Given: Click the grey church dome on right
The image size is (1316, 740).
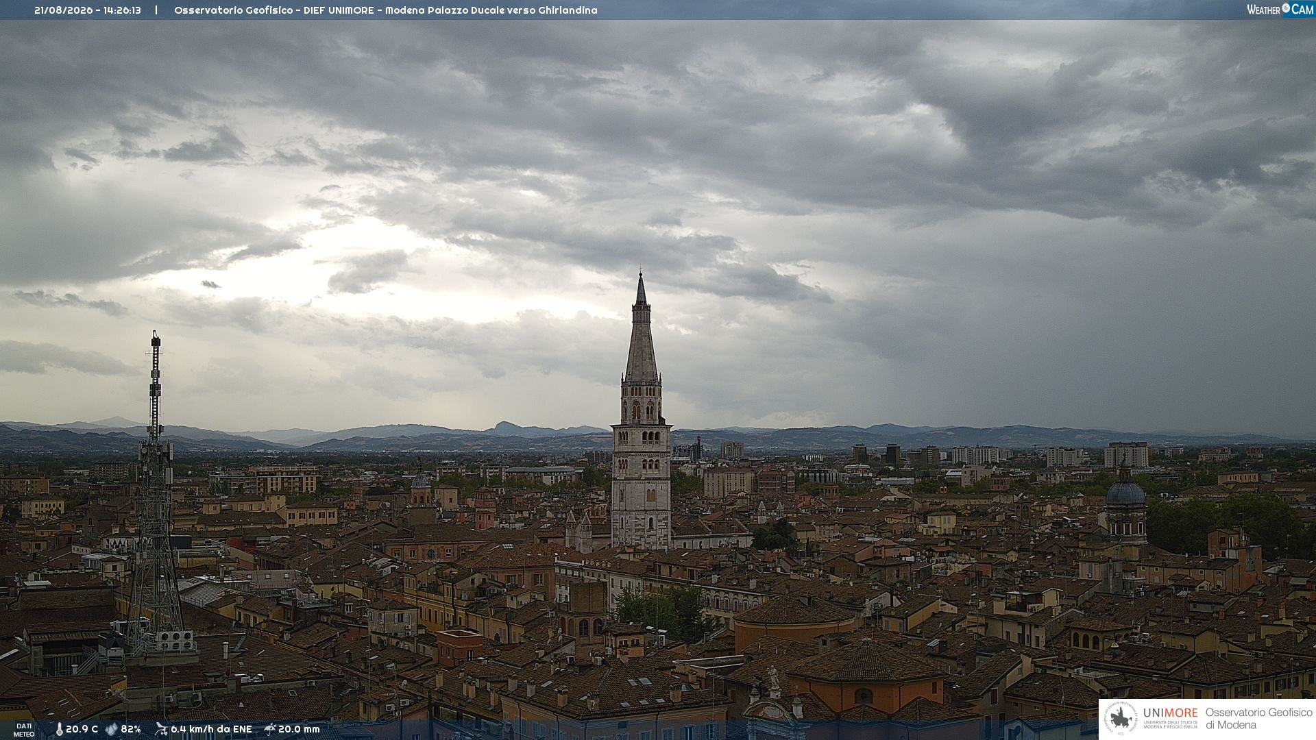Looking at the screenshot, I should (x=1125, y=493).
